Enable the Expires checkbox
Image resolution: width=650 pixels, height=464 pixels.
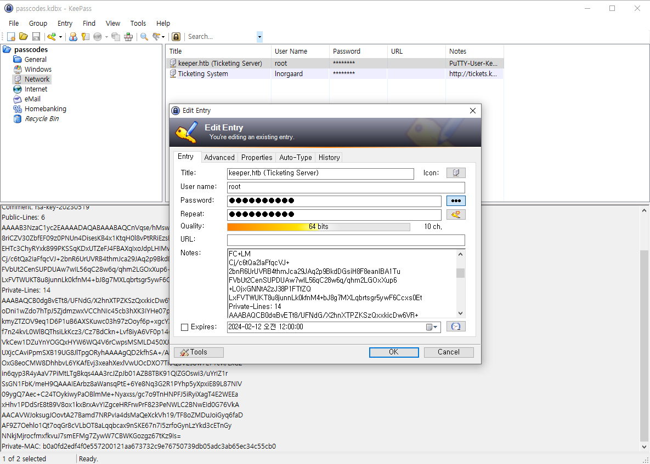185,328
